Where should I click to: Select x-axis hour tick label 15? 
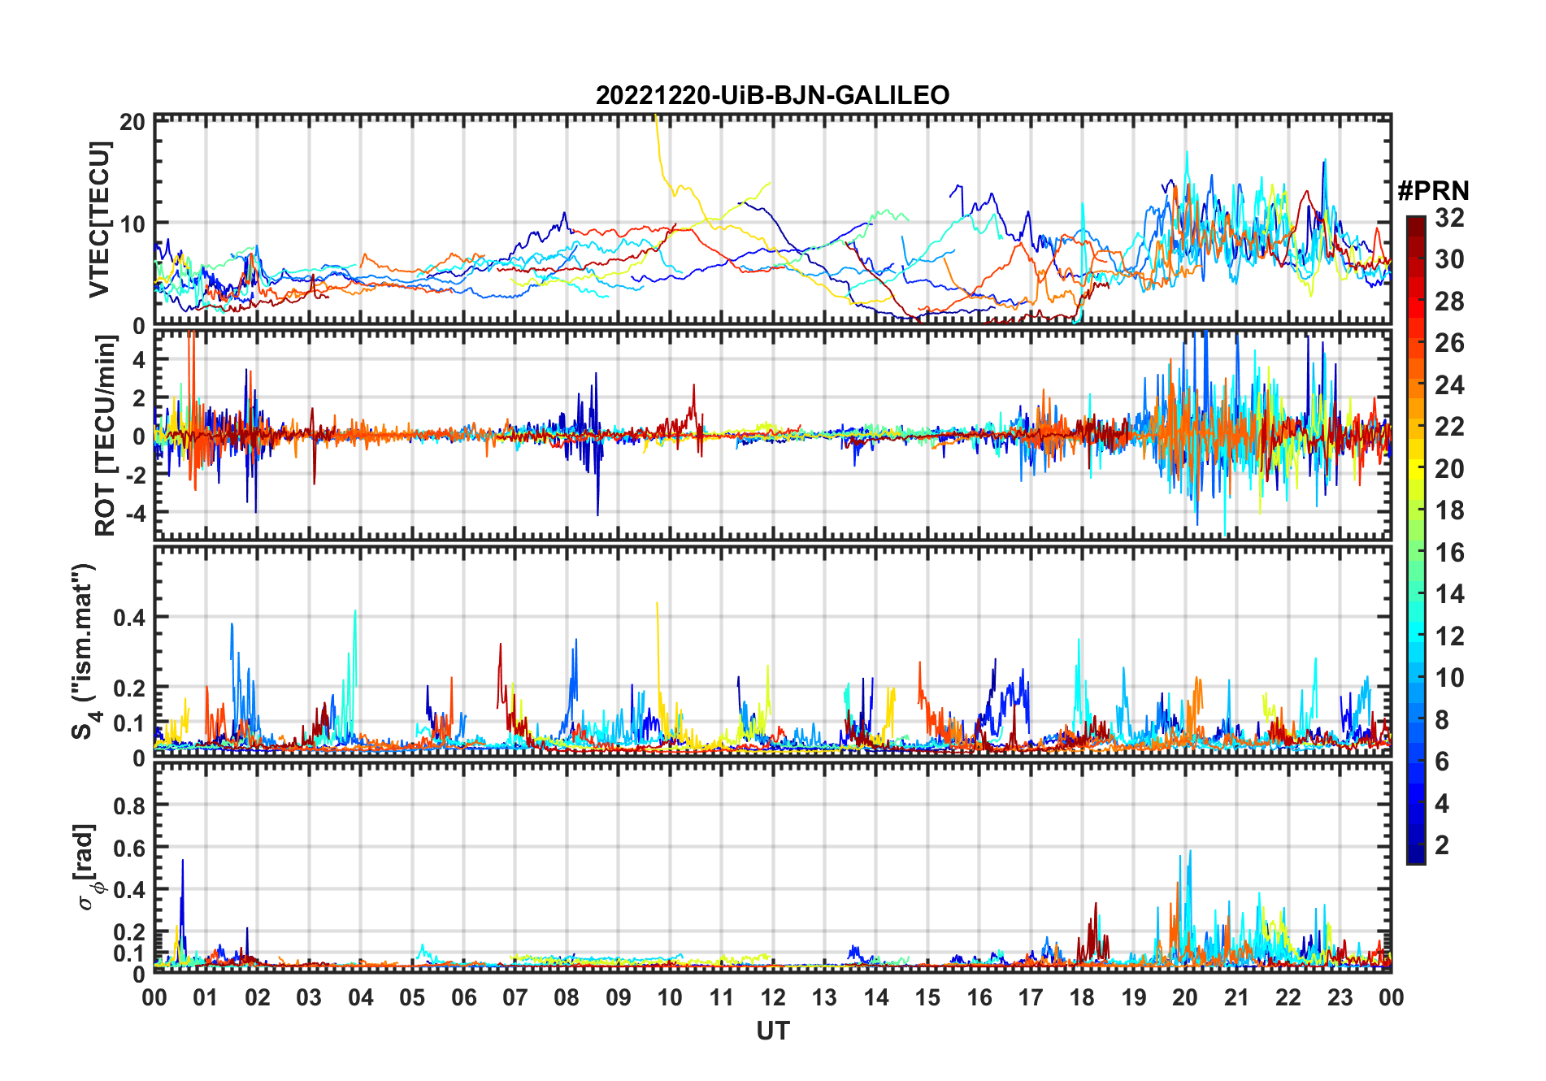pos(927,997)
